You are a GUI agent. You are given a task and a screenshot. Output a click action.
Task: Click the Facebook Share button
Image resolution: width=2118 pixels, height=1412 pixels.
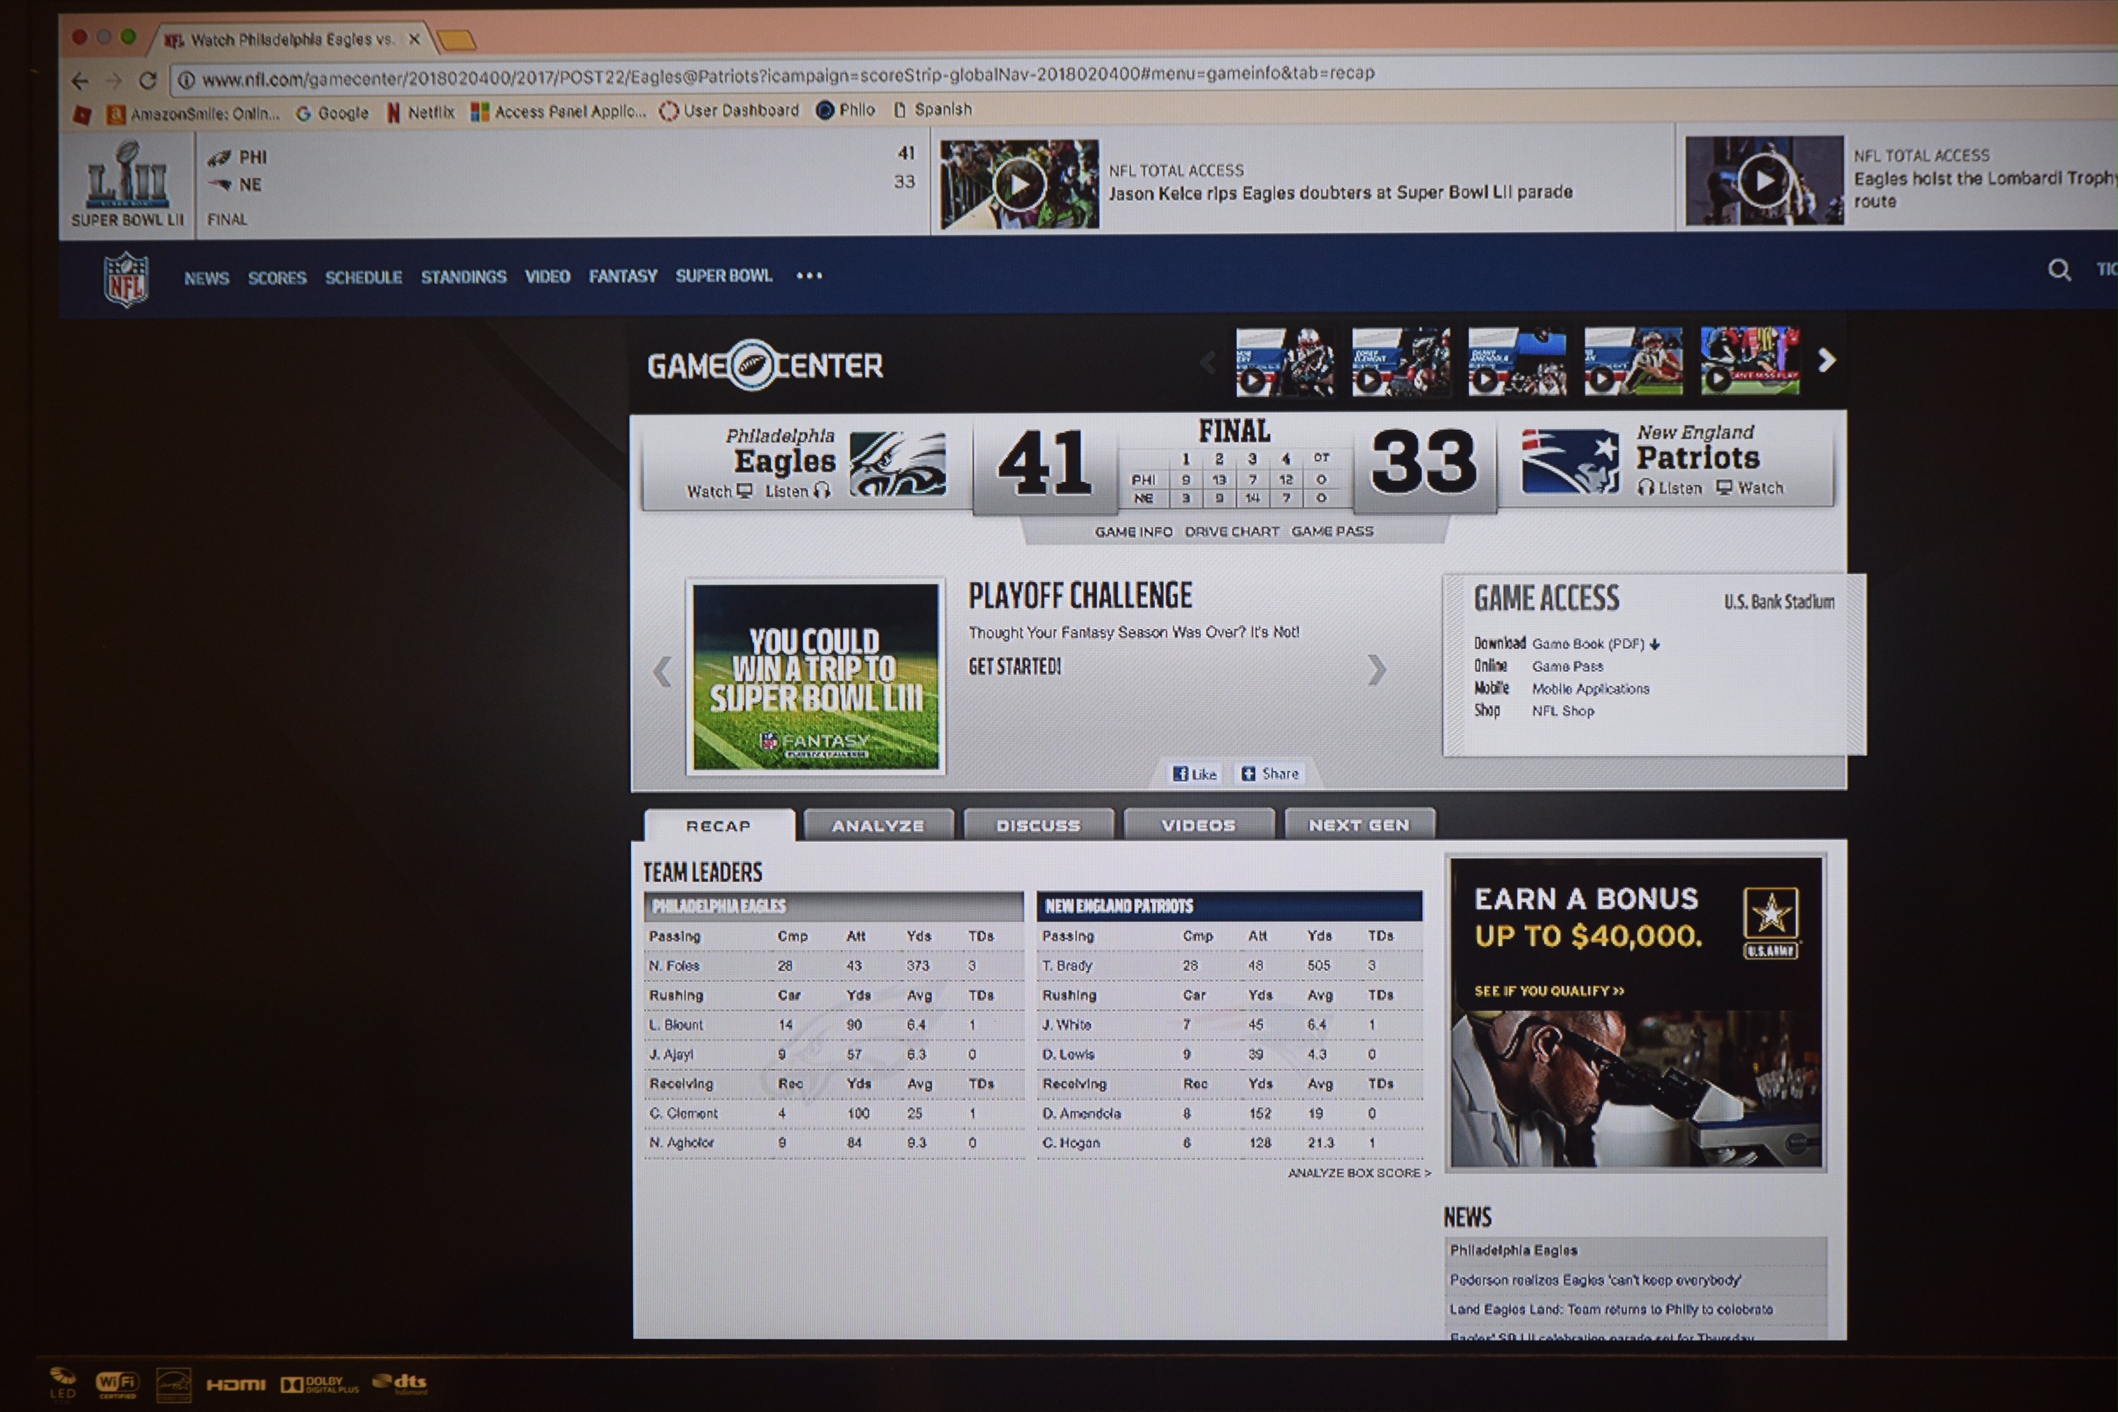pos(1269,774)
